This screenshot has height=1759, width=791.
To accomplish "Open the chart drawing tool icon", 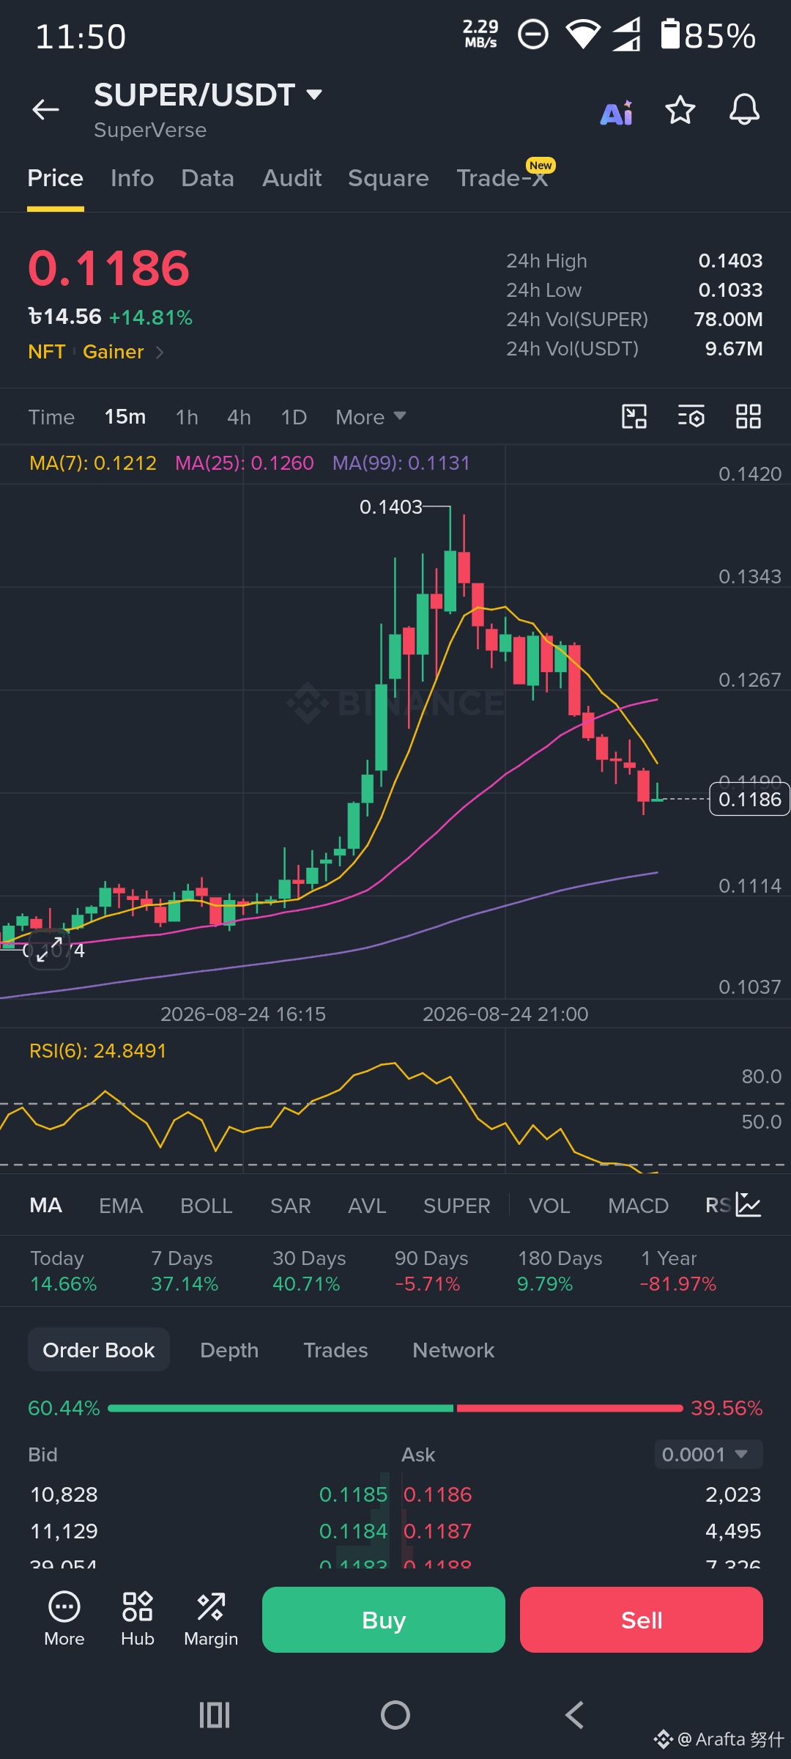I will [x=634, y=416].
